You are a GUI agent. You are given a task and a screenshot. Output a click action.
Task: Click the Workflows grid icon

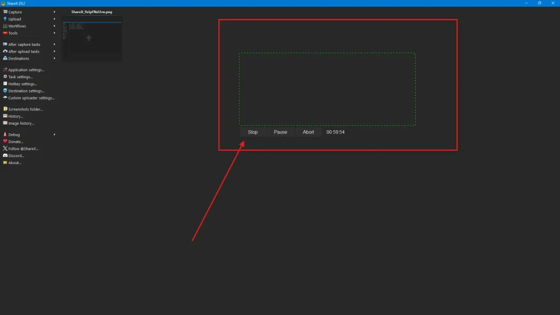click(5, 26)
